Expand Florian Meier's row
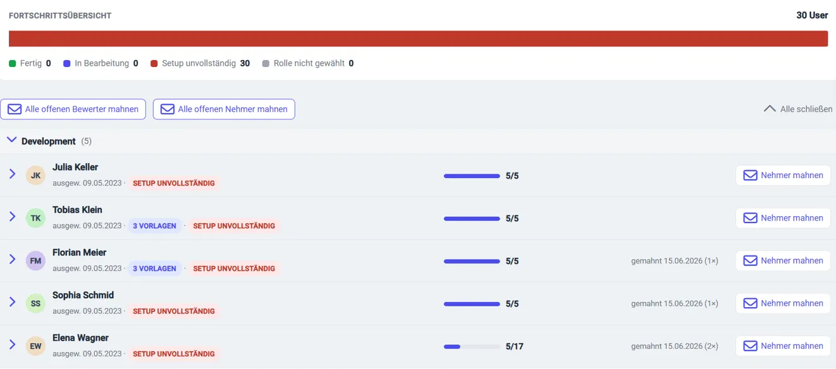Viewport: 836px width, 369px height. pyautogui.click(x=12, y=259)
